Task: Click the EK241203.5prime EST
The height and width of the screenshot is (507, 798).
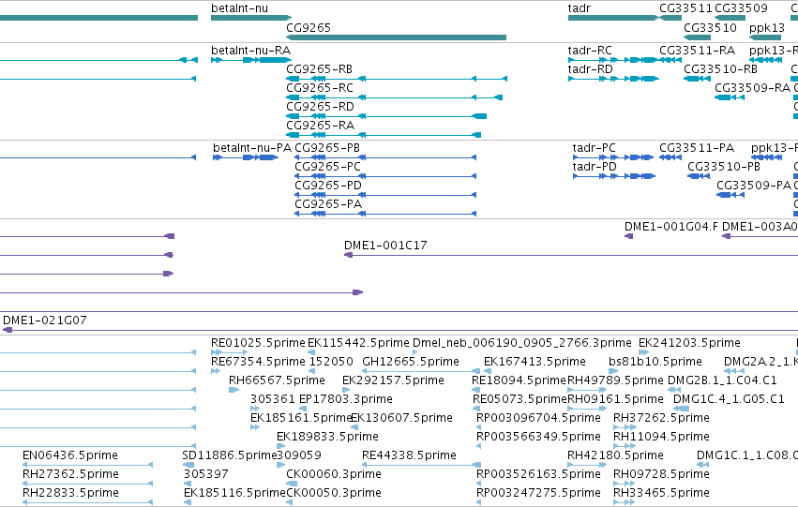Action: tap(644, 352)
